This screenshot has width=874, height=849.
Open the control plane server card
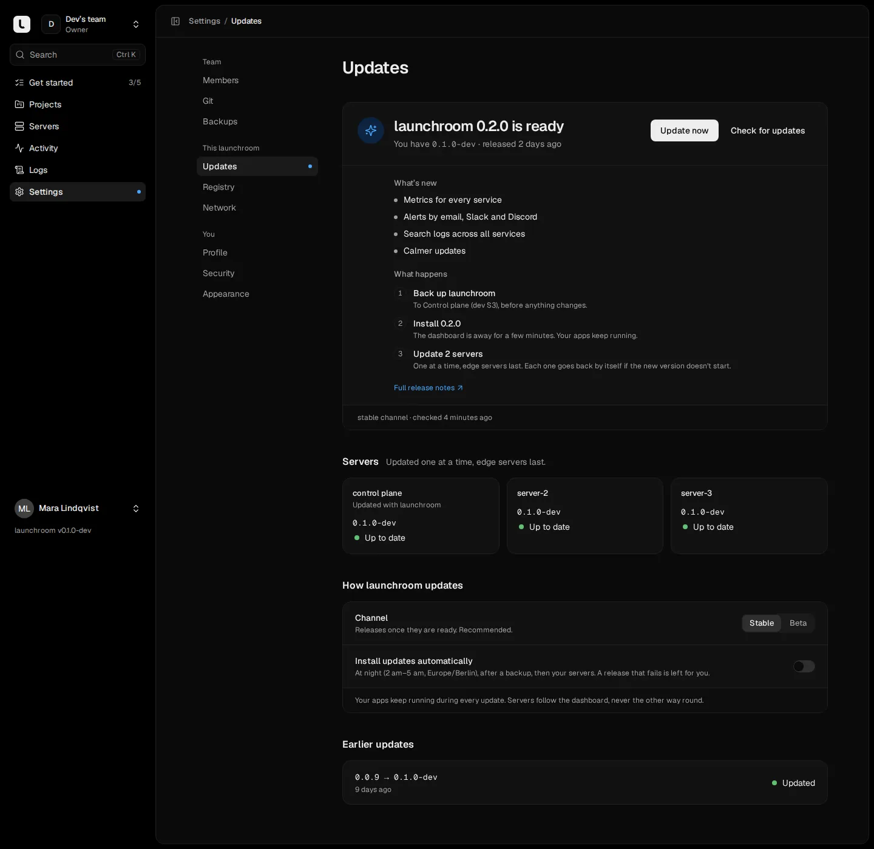click(x=421, y=516)
